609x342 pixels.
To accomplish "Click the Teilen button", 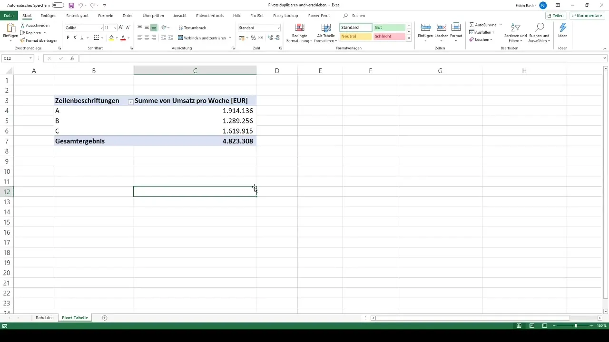I will coord(555,16).
